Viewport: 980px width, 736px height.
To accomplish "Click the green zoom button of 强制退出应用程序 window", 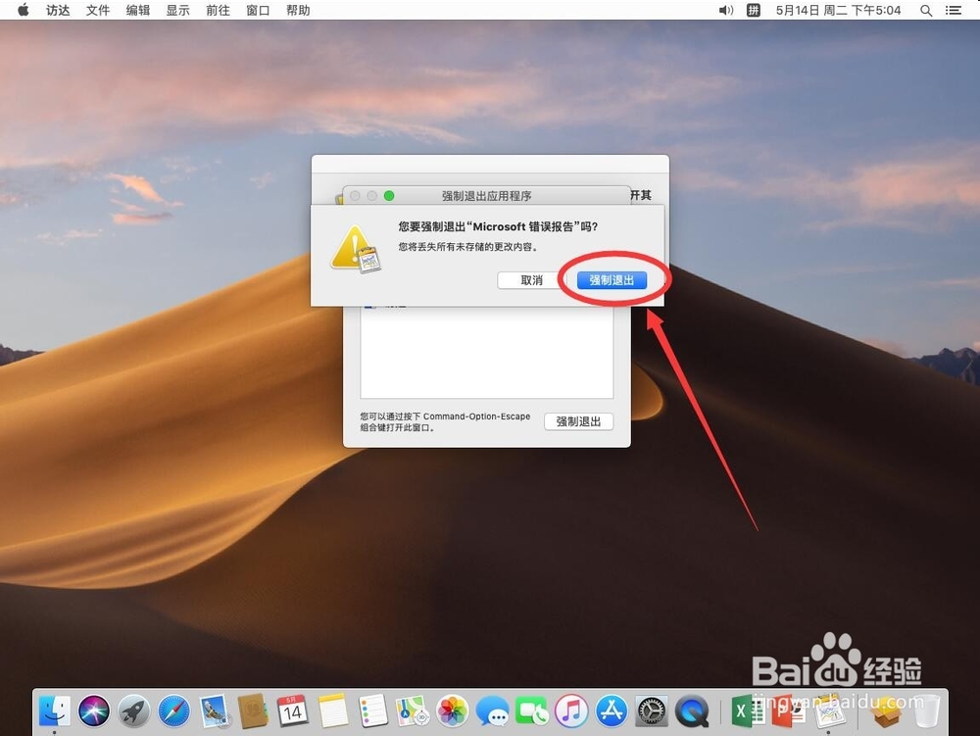I will (389, 196).
